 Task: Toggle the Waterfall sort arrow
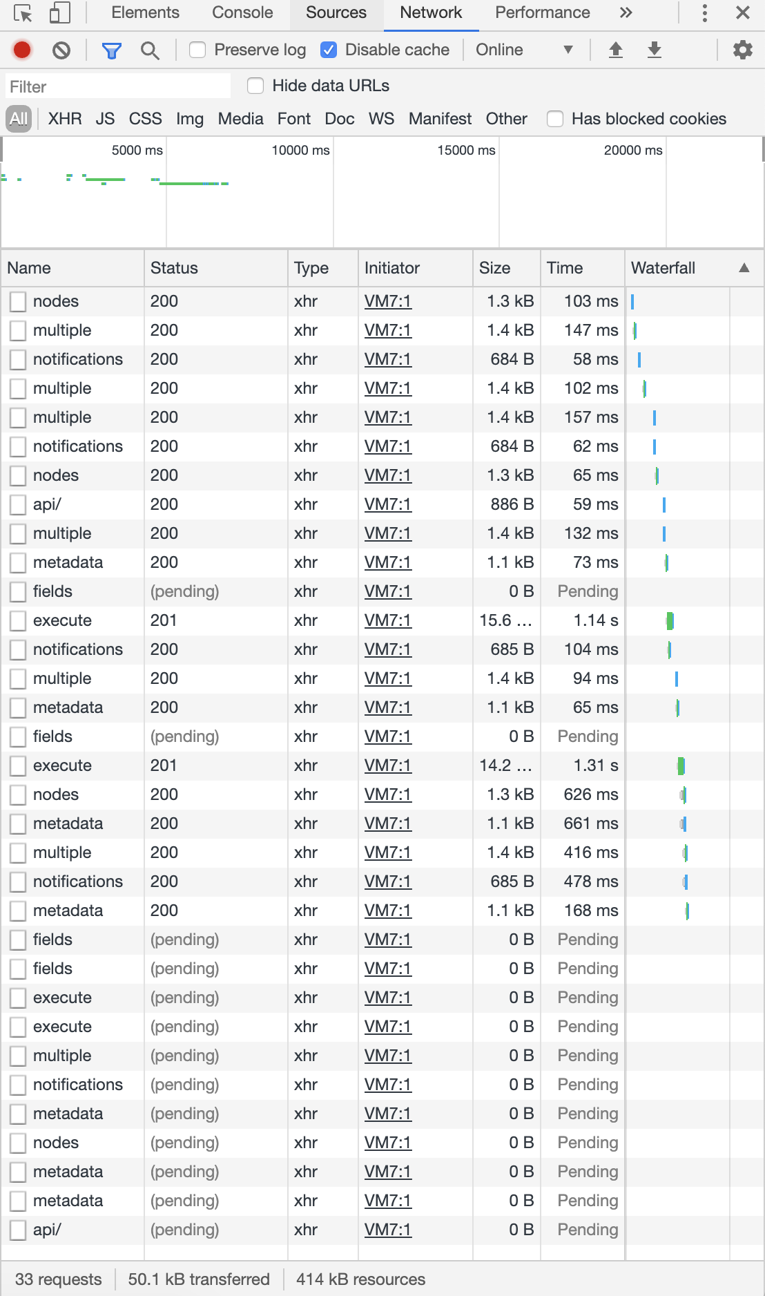744,268
